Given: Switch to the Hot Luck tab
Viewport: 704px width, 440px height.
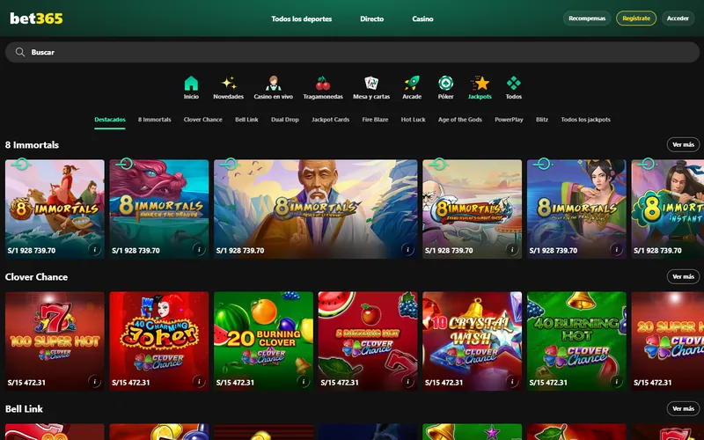Looking at the screenshot, I should tap(413, 120).
